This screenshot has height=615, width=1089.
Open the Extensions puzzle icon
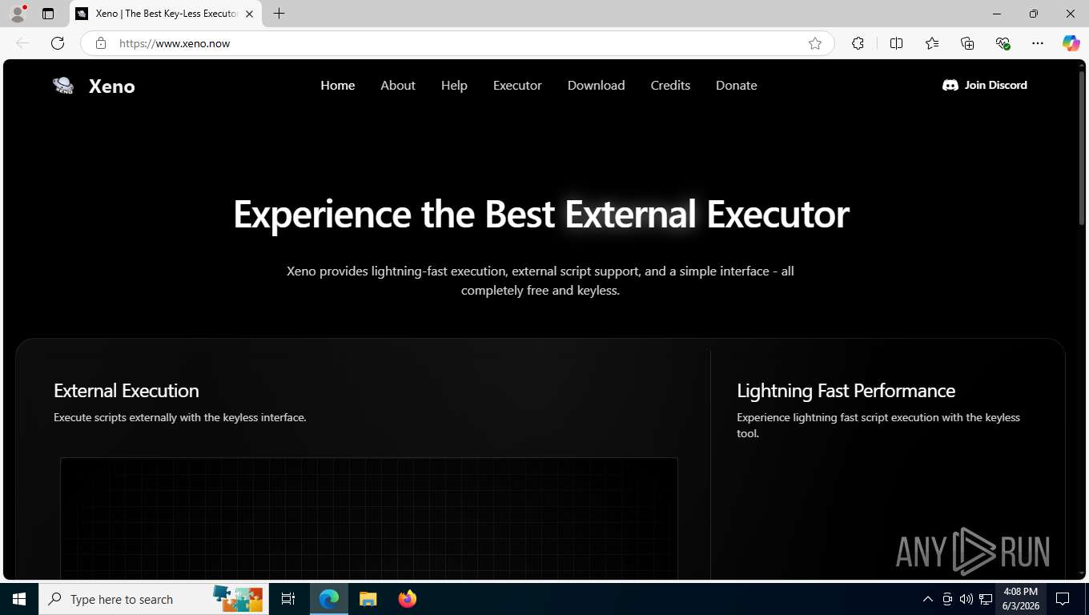[x=858, y=43]
